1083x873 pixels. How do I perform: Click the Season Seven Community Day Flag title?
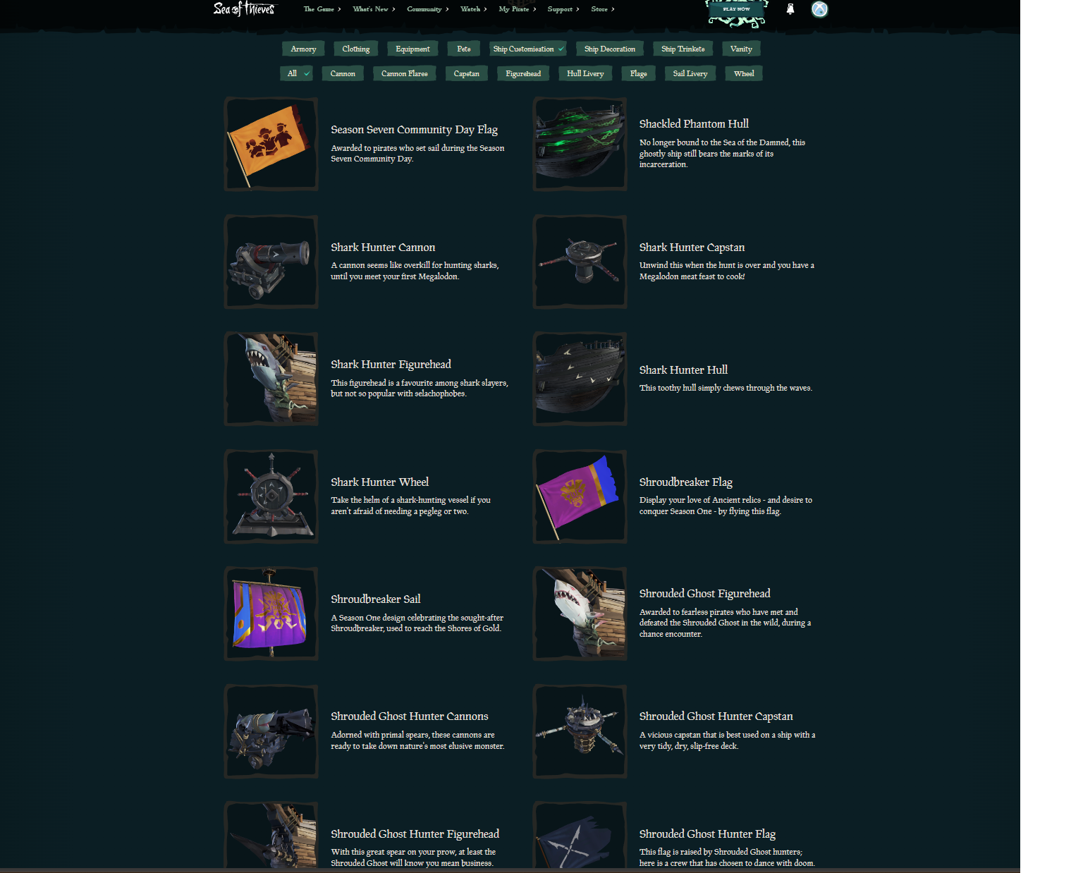[414, 130]
